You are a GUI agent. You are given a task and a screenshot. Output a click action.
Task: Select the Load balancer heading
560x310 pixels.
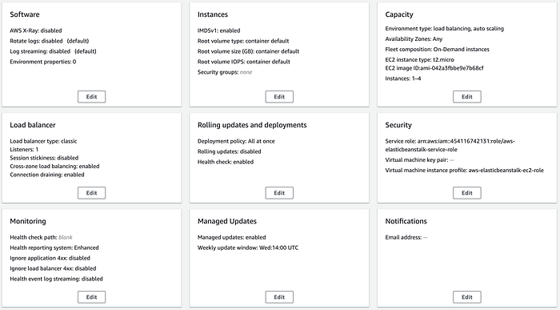[x=33, y=125]
